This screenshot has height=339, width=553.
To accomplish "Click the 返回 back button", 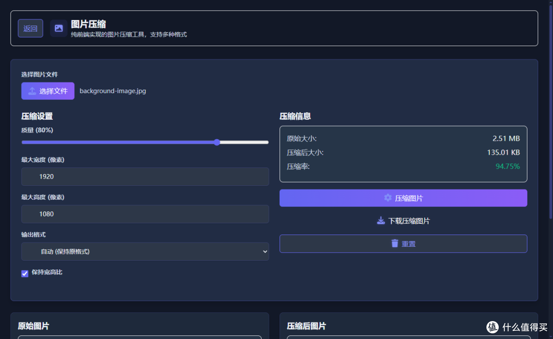I will pyautogui.click(x=30, y=28).
